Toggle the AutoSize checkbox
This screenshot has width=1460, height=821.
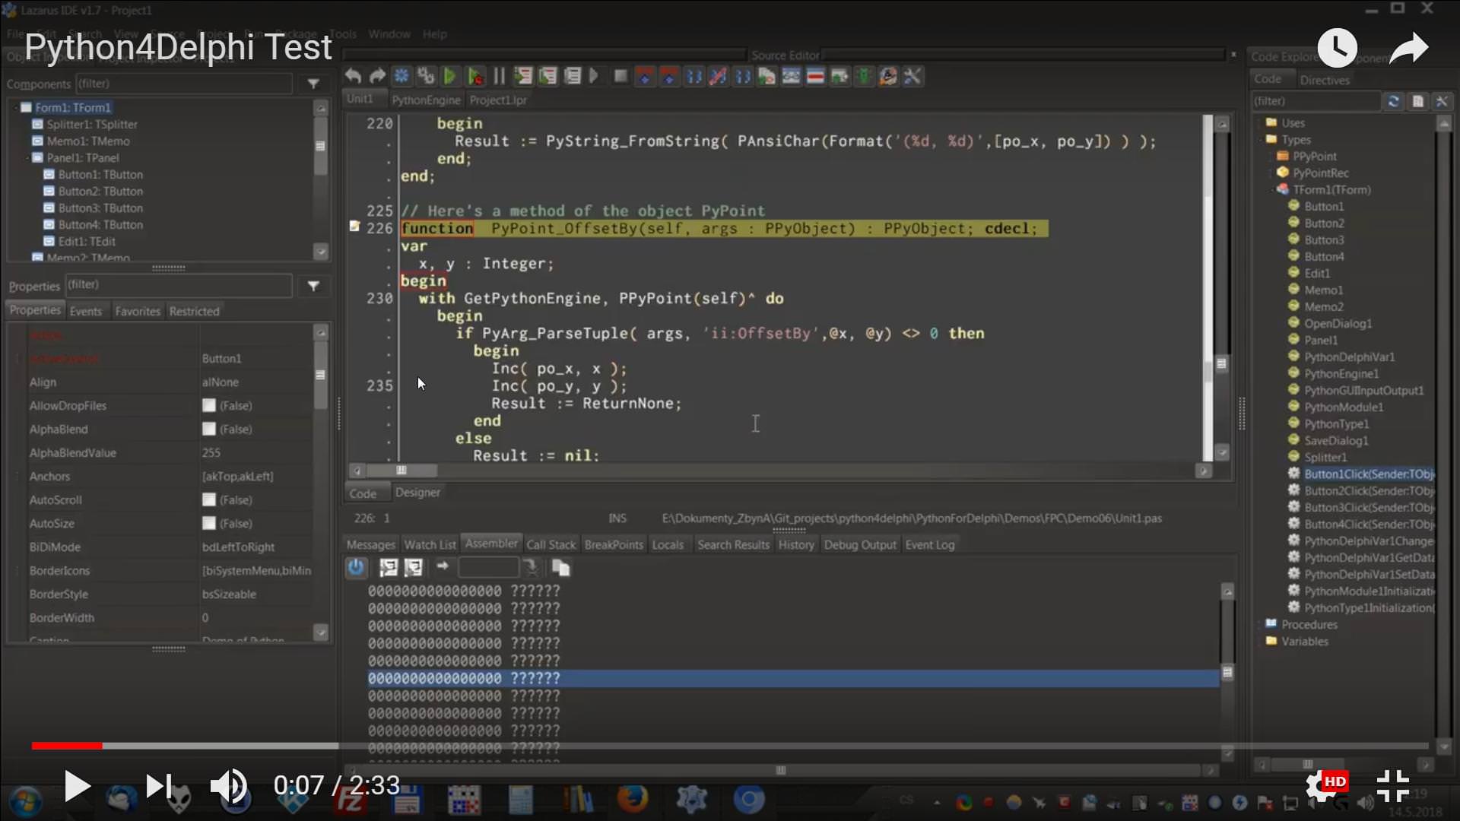coord(209,524)
